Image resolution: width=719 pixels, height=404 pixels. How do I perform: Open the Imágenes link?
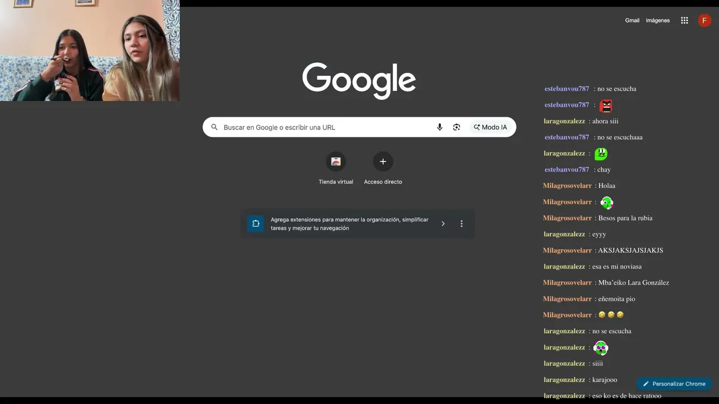click(x=658, y=20)
